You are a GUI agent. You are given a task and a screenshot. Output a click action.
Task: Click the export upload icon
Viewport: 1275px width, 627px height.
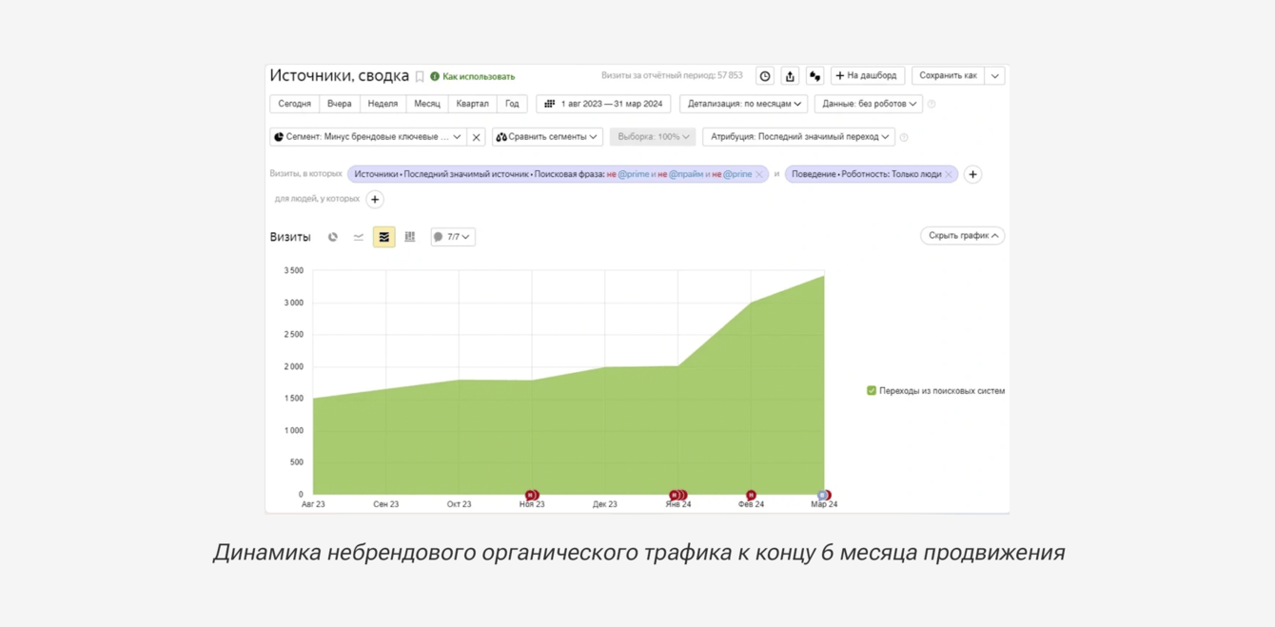(x=790, y=76)
